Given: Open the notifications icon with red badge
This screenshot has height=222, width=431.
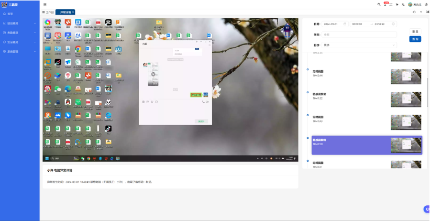Looking at the screenshot, I should [x=385, y=4].
